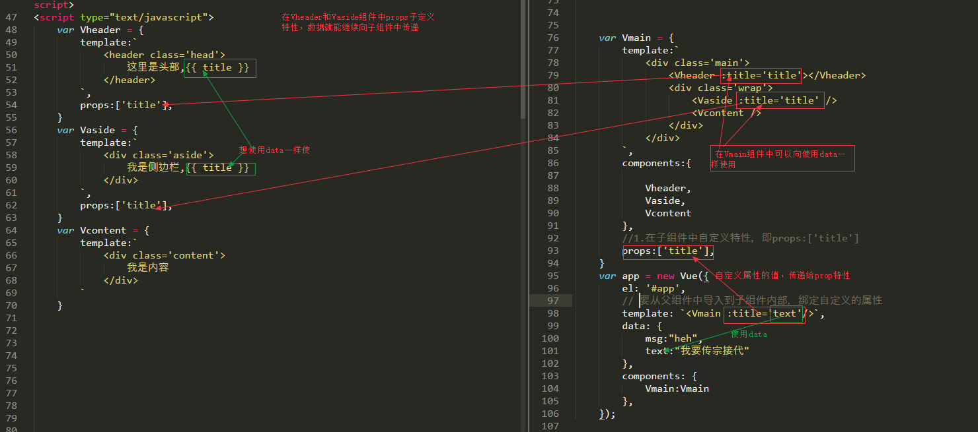The height and width of the screenshot is (432, 978).
Task: Click the <header class='head'> tag
Action: click(x=165, y=55)
